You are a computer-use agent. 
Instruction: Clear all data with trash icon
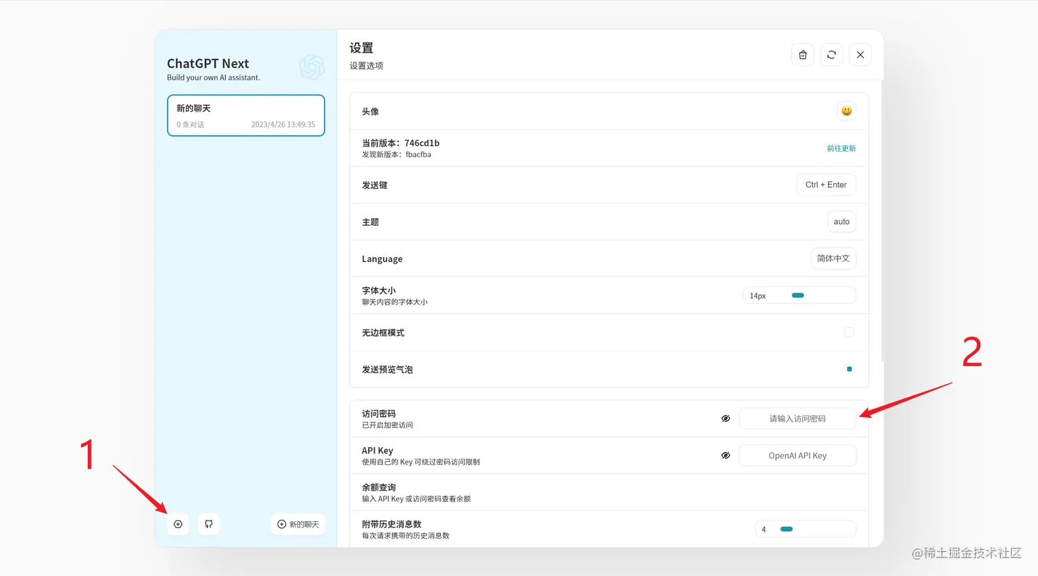coord(803,55)
